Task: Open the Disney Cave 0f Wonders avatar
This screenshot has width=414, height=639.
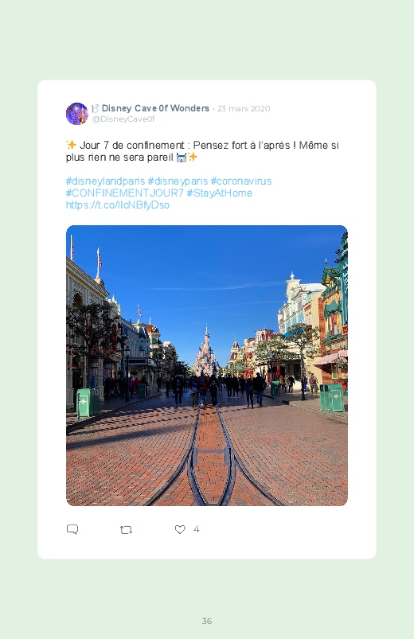Action: coord(77,114)
